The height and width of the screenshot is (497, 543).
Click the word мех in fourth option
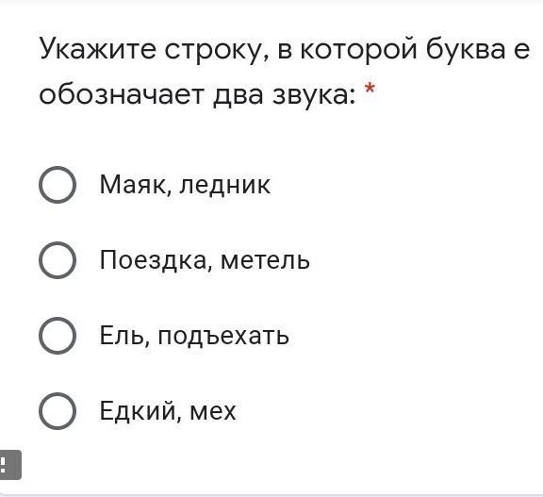coord(213,413)
